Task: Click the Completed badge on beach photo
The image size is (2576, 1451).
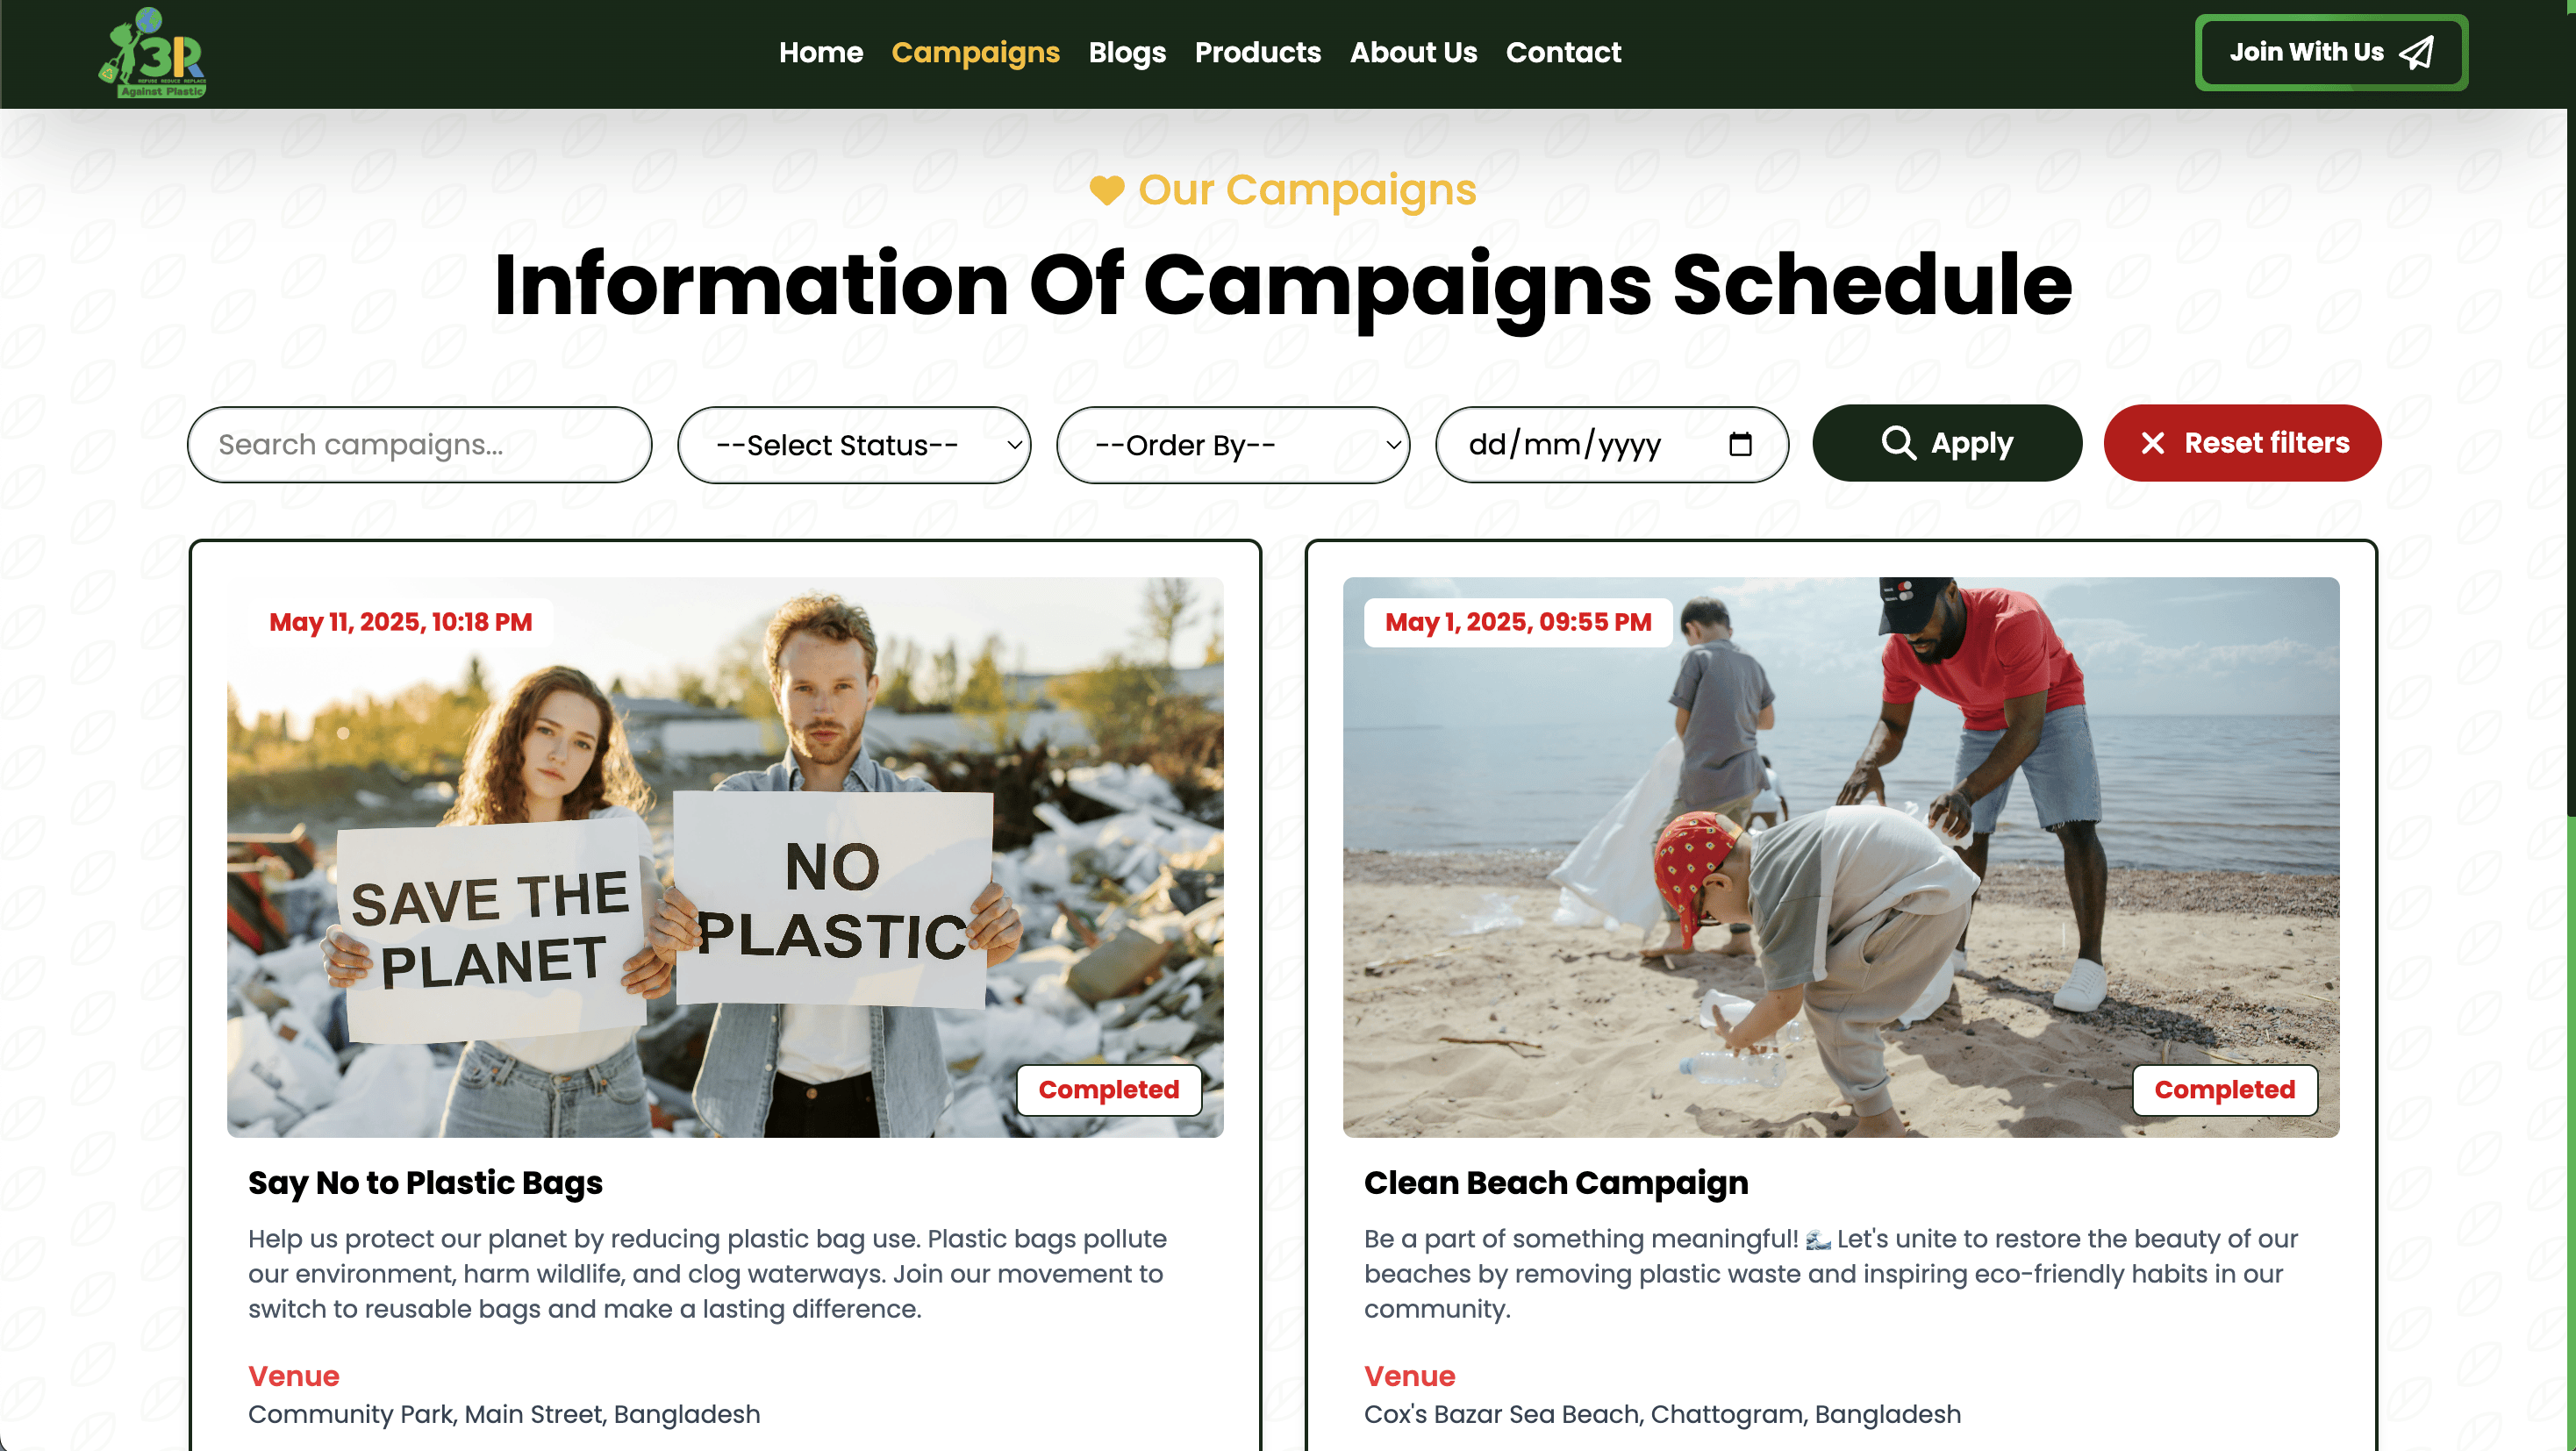Action: point(2224,1090)
